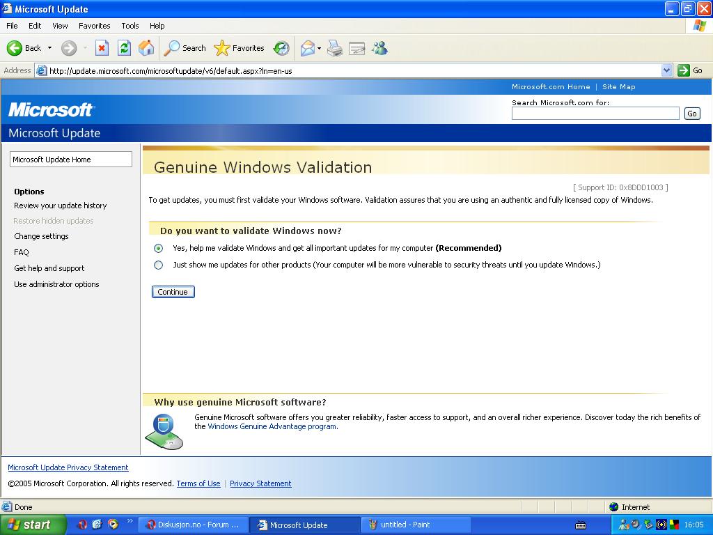Expand the quick launch chevron
The width and height of the screenshot is (713, 535).
pos(130,521)
